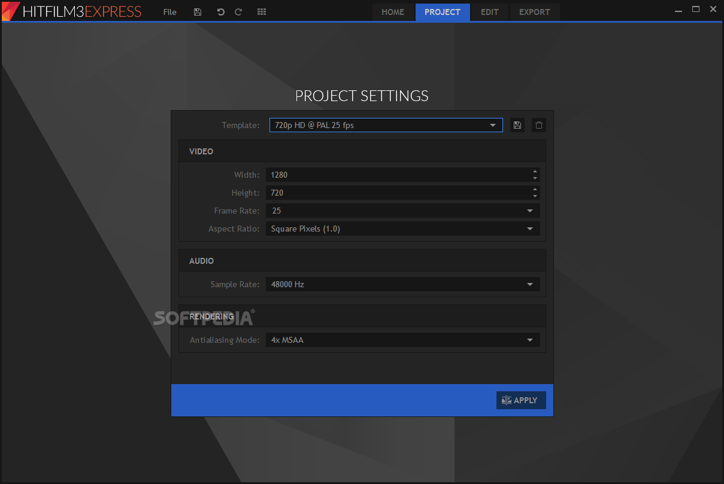Click the Template label
Image resolution: width=724 pixels, height=484 pixels.
241,125
